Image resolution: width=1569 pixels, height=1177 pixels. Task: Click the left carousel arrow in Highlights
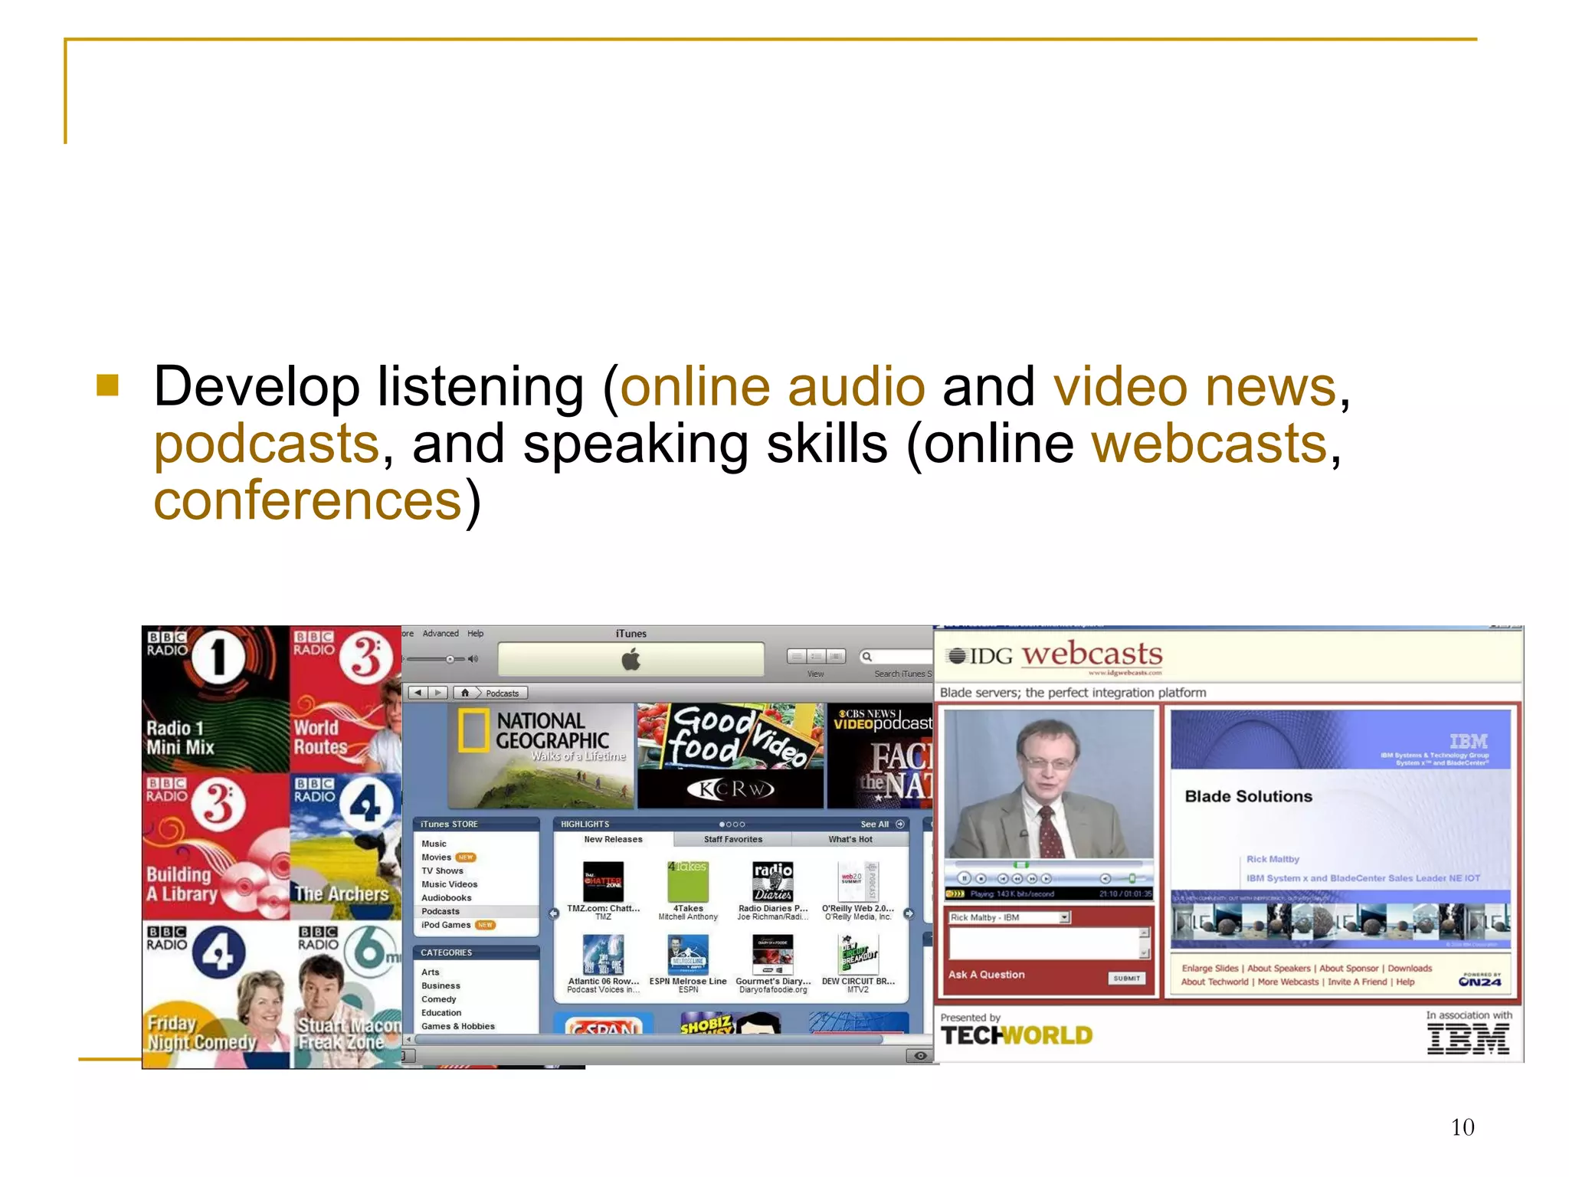click(x=554, y=913)
